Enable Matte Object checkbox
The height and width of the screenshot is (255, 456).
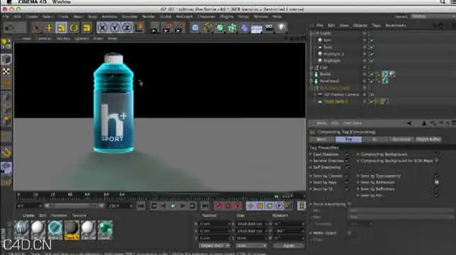point(349,233)
